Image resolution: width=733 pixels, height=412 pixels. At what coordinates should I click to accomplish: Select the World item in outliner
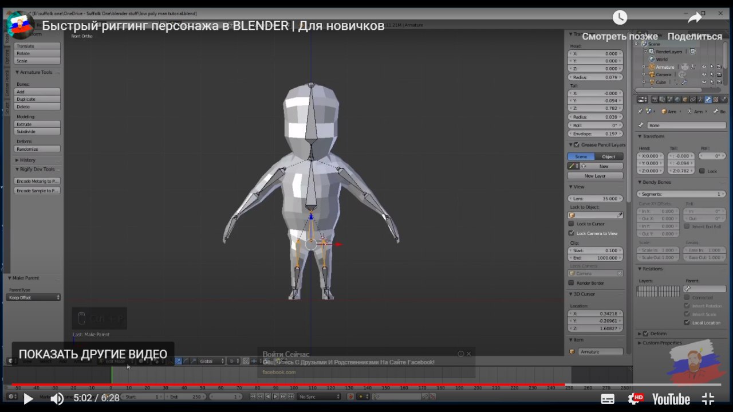(661, 59)
